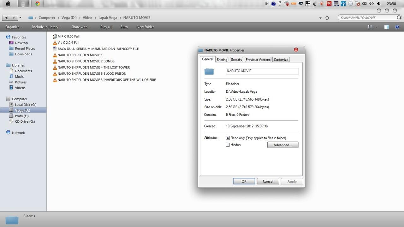Open the address bar history dropdown arrow
The image size is (404, 227).
(320, 18)
